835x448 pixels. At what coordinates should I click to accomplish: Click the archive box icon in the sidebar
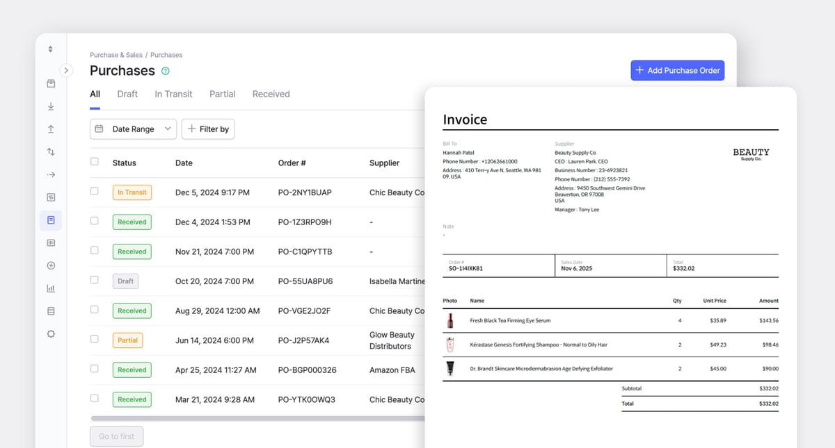point(50,83)
